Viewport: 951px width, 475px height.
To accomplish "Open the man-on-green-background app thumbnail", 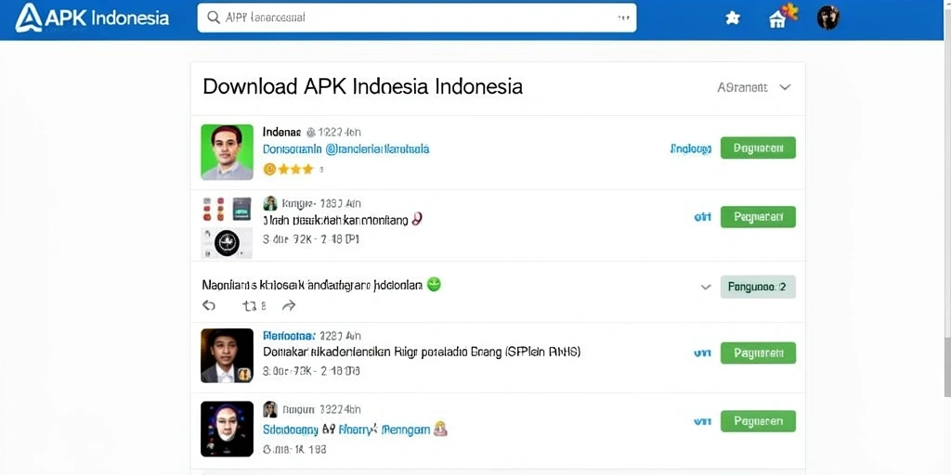I will click(227, 152).
